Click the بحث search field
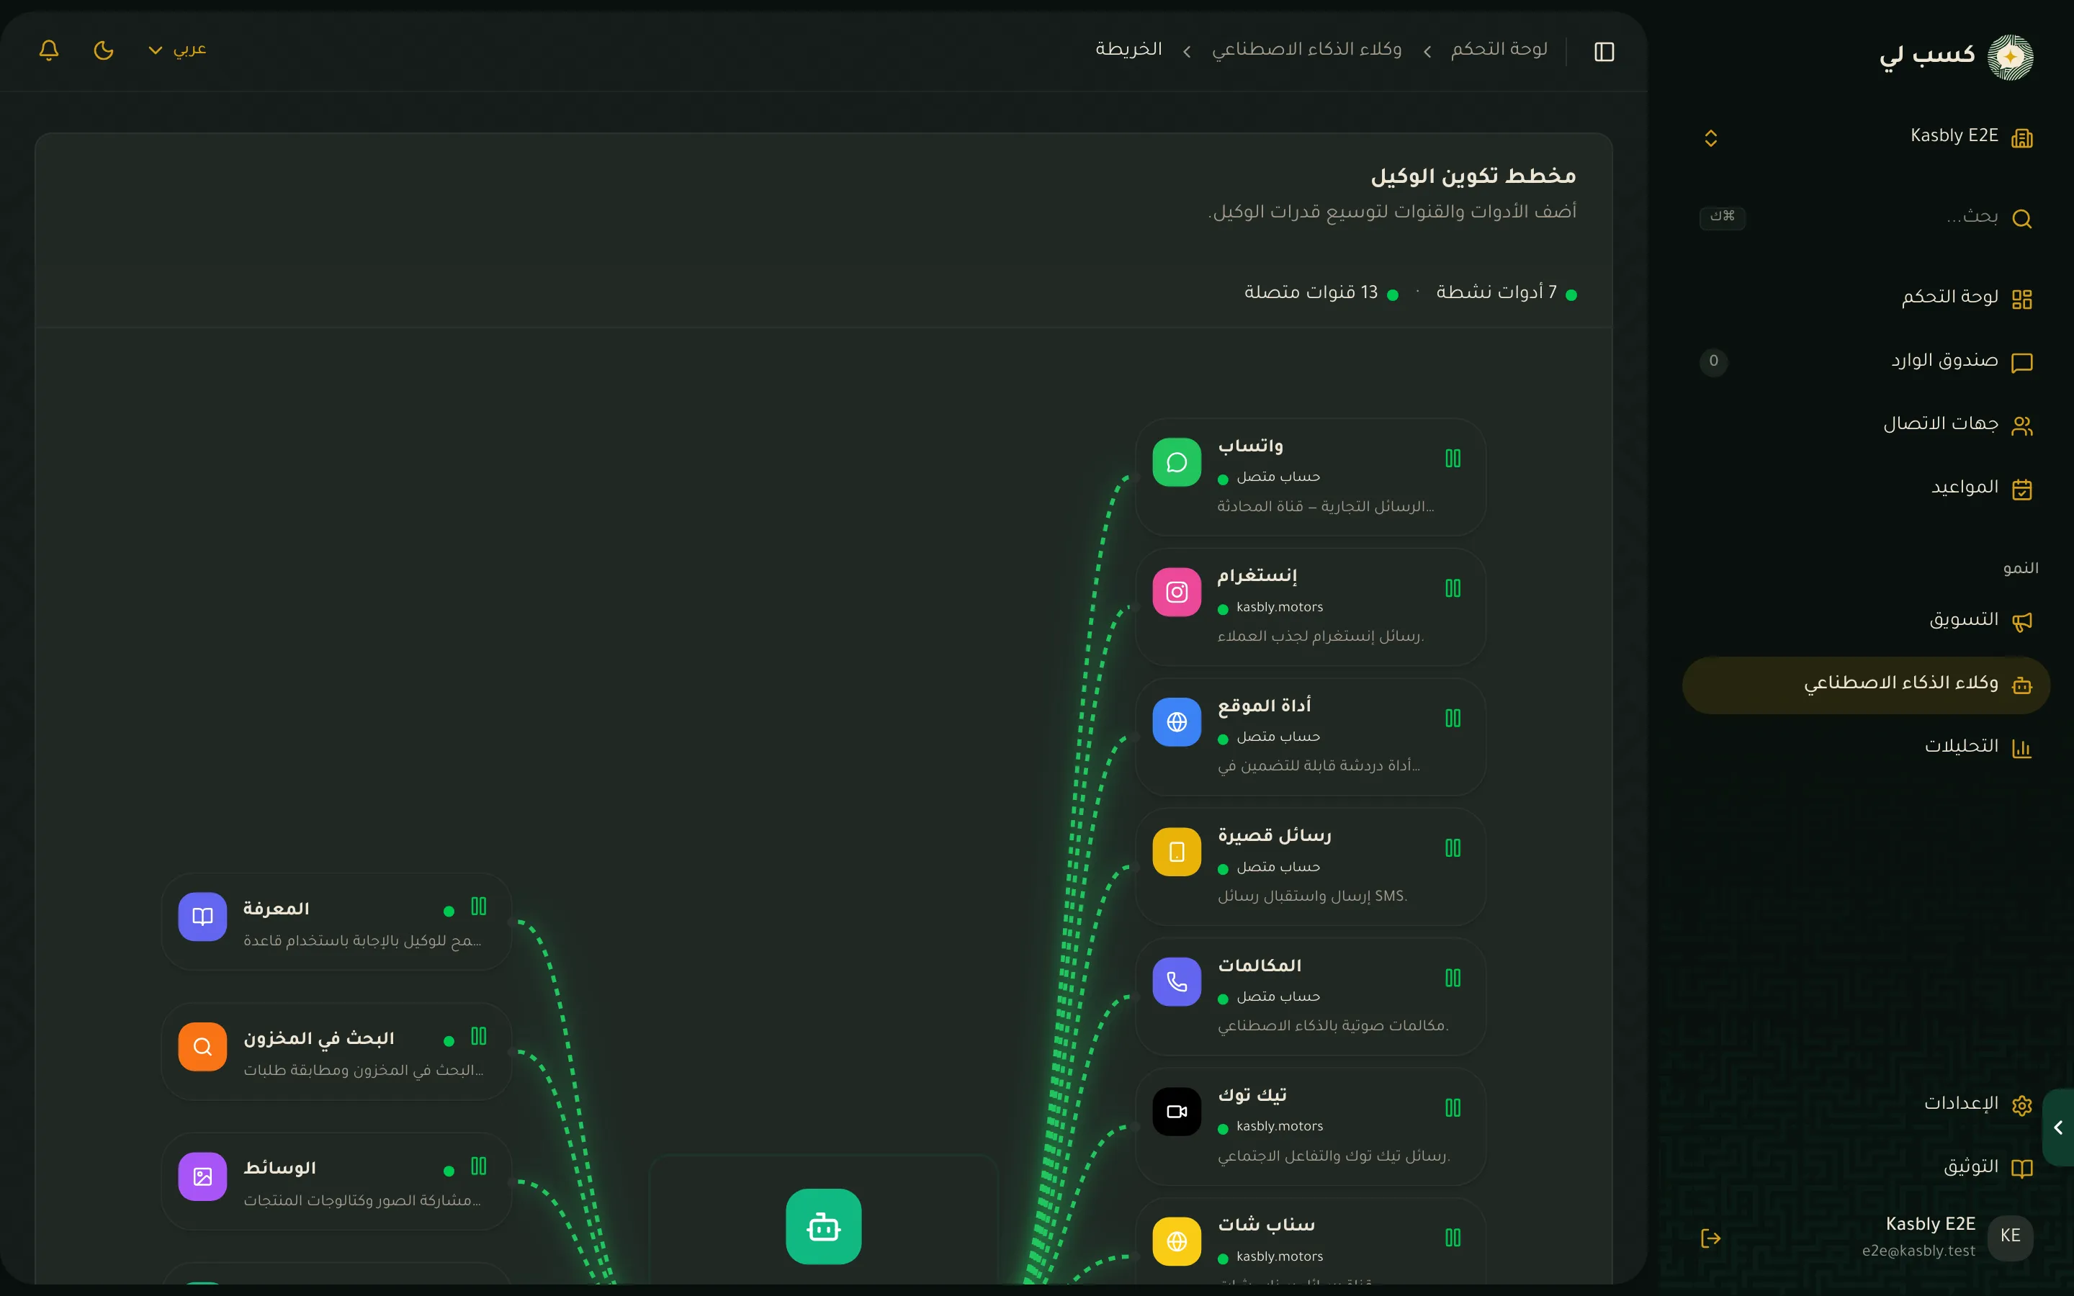The height and width of the screenshot is (1296, 2074). (1867, 217)
